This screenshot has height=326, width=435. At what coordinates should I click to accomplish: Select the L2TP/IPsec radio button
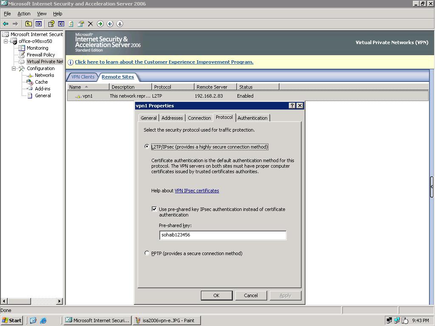point(147,146)
